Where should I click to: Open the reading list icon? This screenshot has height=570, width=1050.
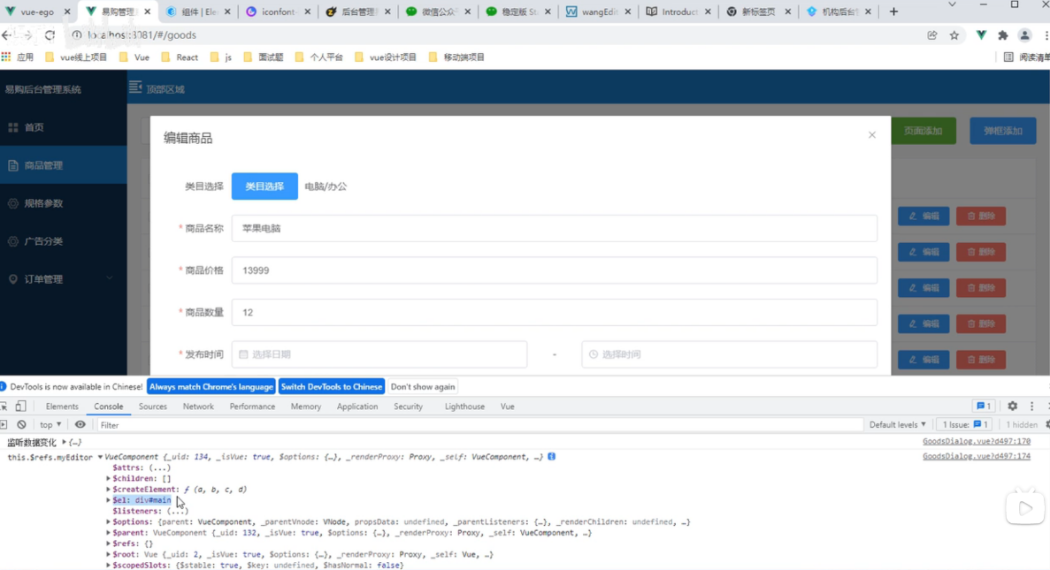1008,57
